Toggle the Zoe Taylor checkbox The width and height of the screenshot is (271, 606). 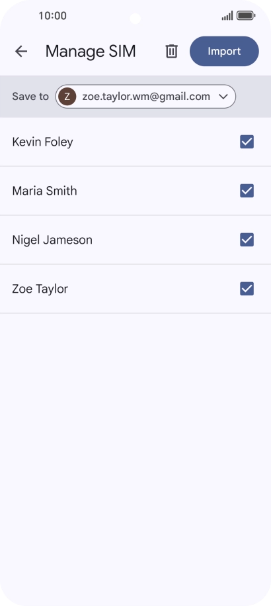click(x=247, y=289)
